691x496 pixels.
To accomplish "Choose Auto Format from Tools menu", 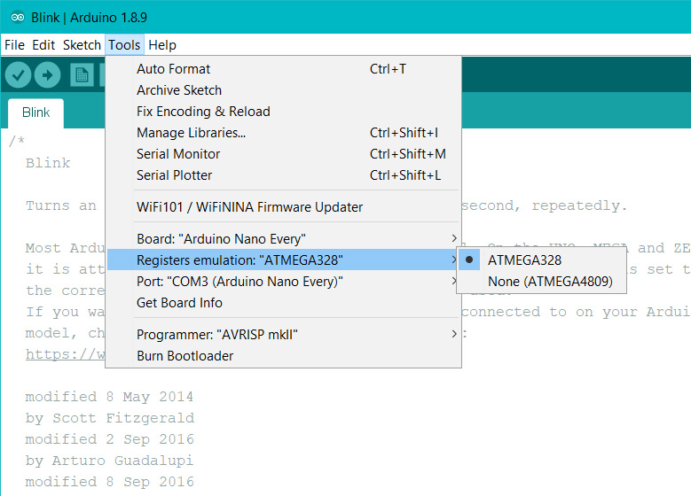I will [284, 69].
